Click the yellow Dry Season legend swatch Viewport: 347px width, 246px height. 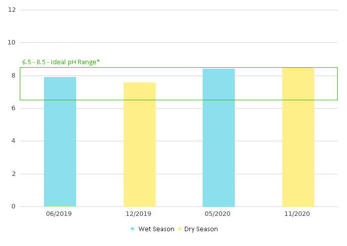point(179,229)
